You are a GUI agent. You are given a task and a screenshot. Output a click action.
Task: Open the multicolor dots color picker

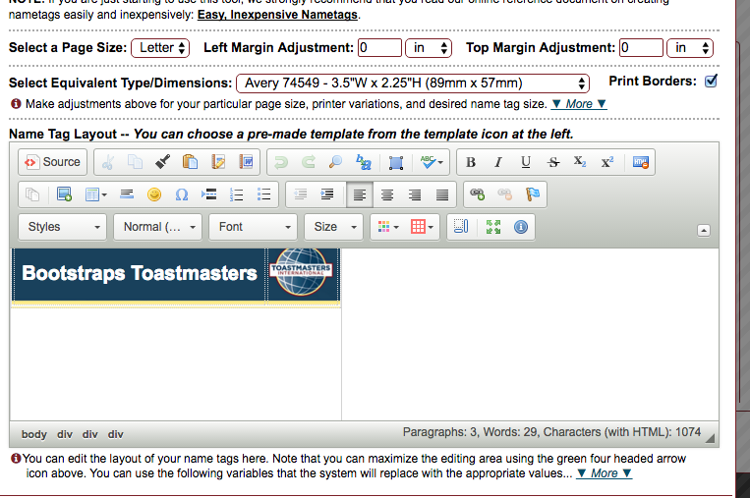[x=388, y=227]
